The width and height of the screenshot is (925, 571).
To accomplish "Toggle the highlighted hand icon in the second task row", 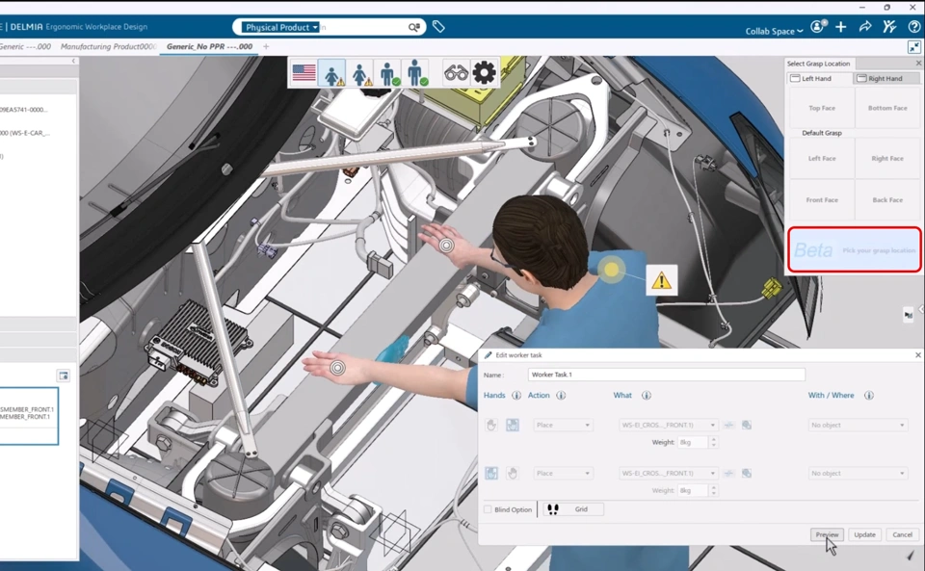I will 491,473.
